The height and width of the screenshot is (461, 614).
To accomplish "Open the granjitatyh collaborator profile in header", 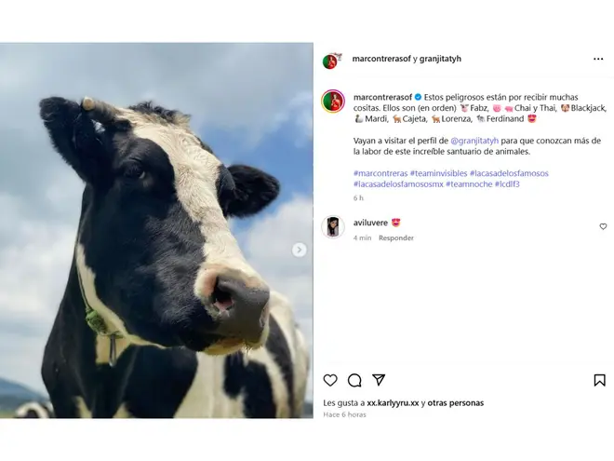I will tap(440, 59).
